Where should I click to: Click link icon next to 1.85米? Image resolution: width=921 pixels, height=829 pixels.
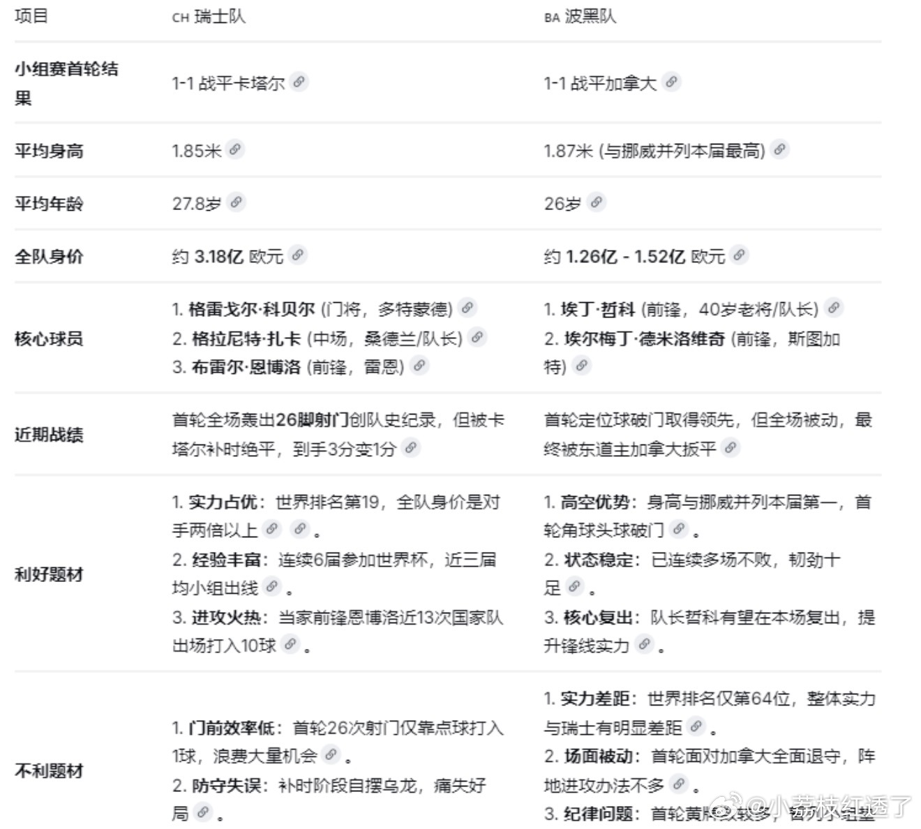(x=236, y=149)
